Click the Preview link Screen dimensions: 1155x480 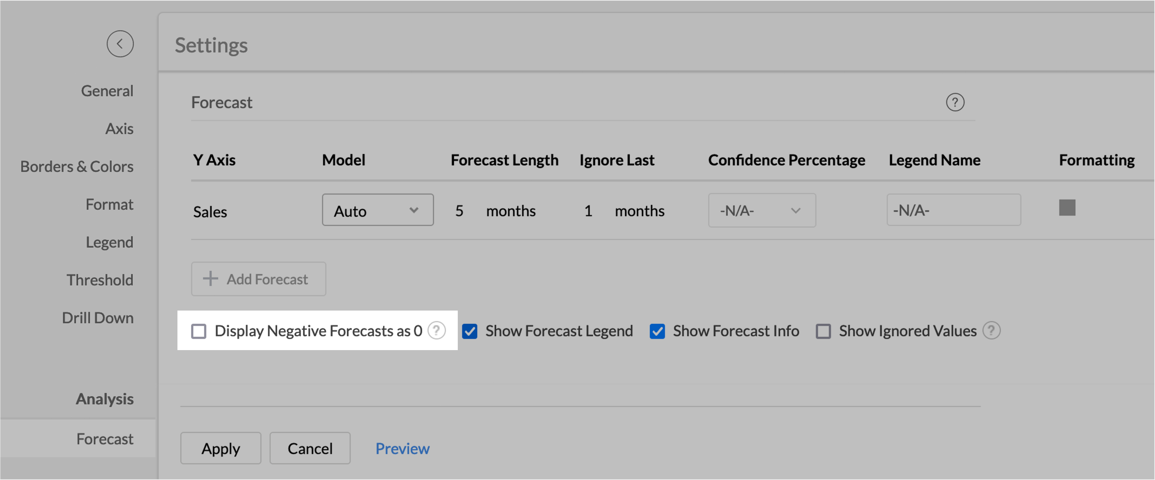(402, 448)
